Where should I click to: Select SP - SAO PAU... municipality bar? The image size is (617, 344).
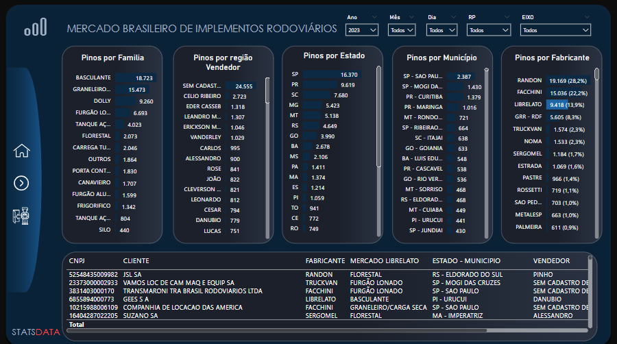461,76
